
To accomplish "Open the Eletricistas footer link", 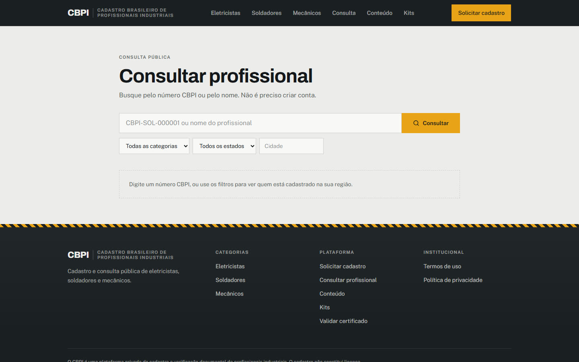I will [230, 266].
